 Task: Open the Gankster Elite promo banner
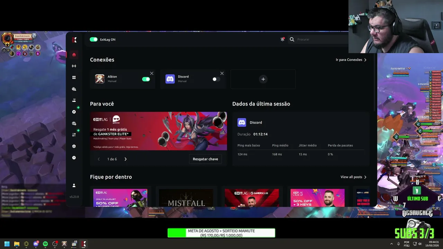[x=159, y=131]
